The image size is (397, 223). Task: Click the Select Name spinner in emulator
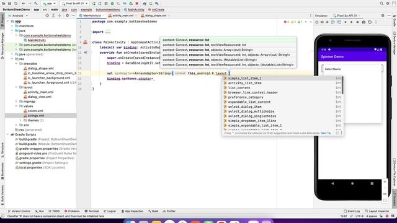click(352, 69)
